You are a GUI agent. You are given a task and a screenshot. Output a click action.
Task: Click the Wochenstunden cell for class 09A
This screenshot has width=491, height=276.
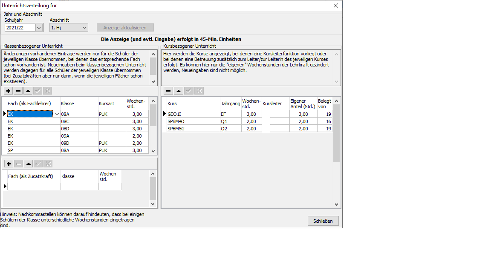pos(136,136)
